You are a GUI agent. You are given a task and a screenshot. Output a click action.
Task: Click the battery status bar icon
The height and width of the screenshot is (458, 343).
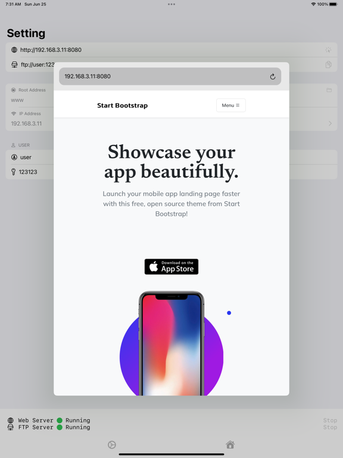pyautogui.click(x=333, y=4)
